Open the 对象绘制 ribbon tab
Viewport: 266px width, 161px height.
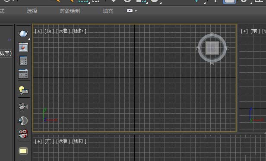tap(70, 11)
